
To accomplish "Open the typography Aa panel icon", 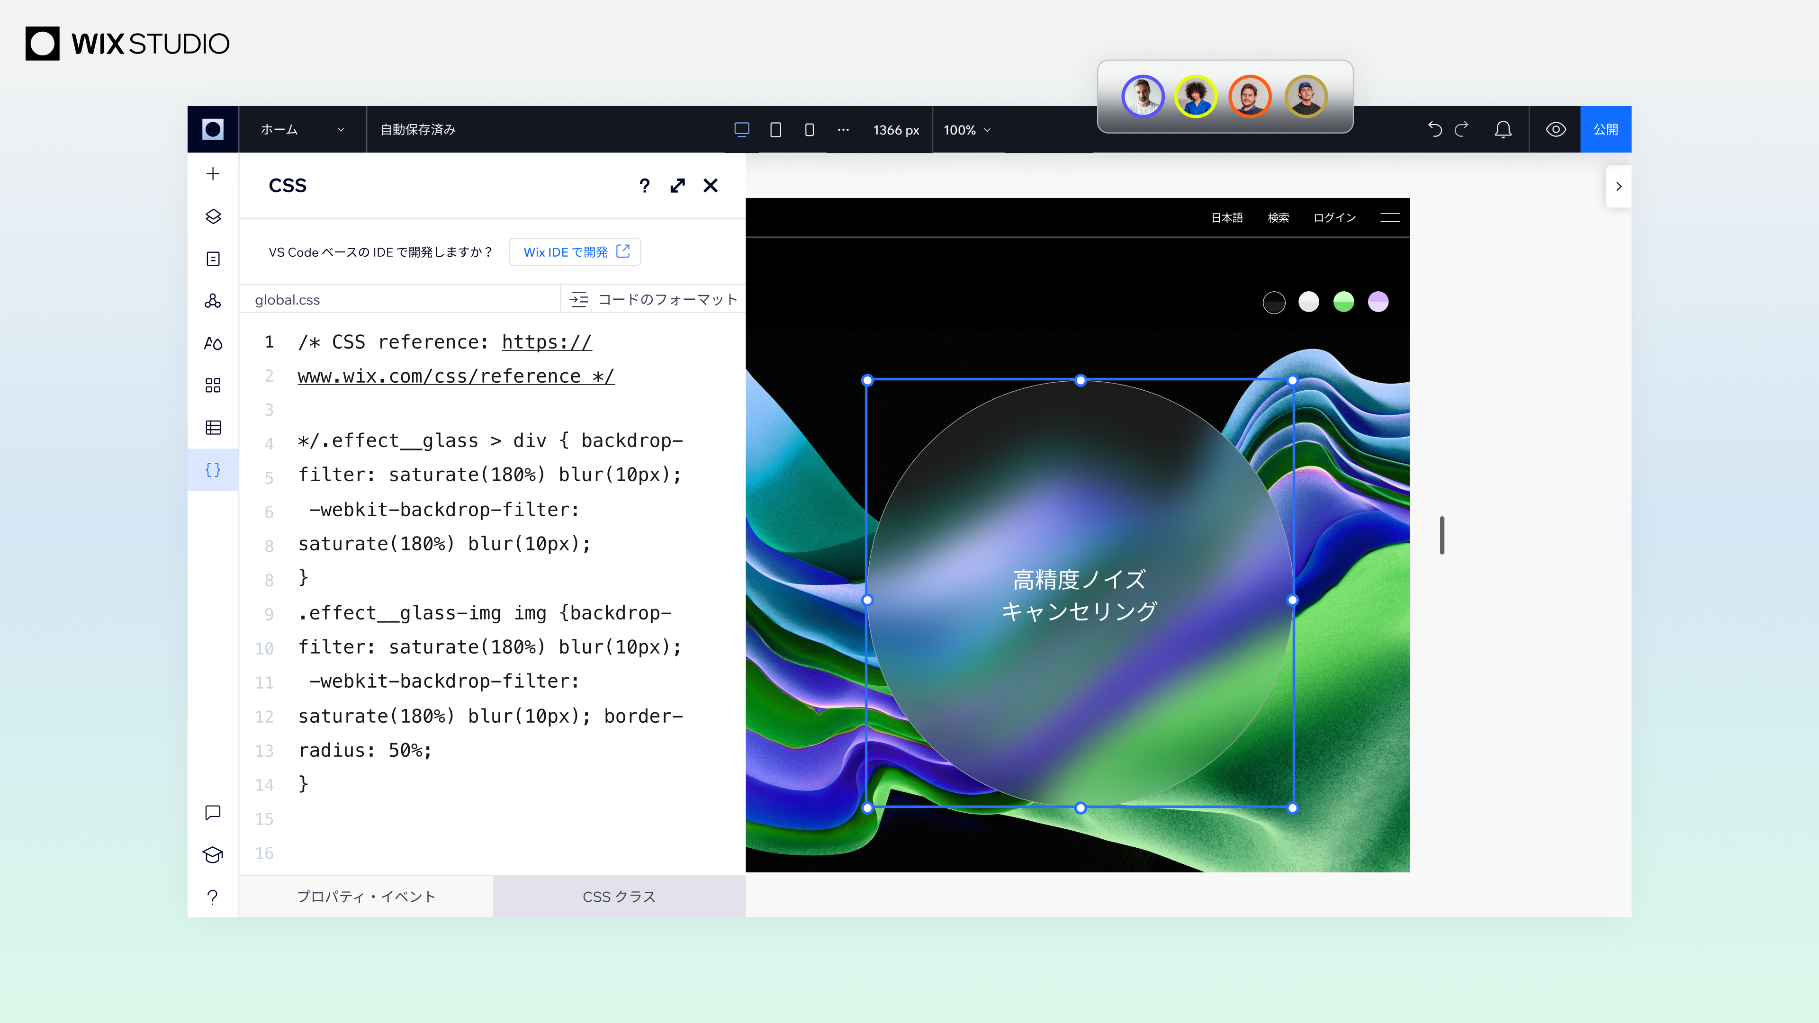I will [212, 344].
